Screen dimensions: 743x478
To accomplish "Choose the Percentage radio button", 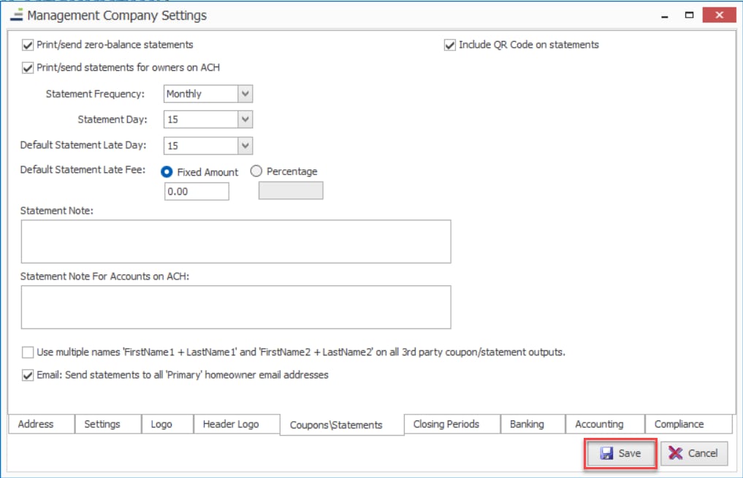I will pyautogui.click(x=256, y=171).
